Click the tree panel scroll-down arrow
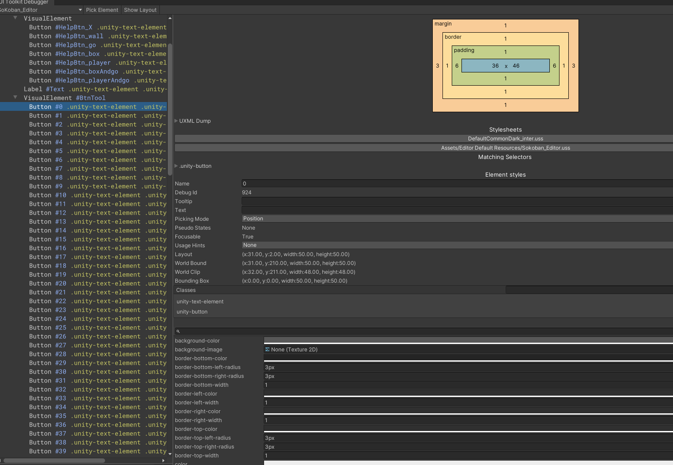The height and width of the screenshot is (465, 673). click(170, 454)
